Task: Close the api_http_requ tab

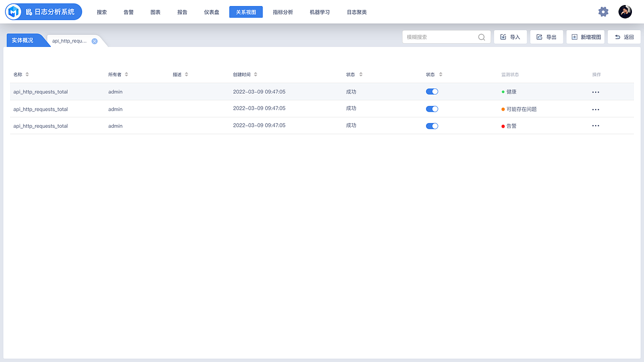Action: coord(95,41)
